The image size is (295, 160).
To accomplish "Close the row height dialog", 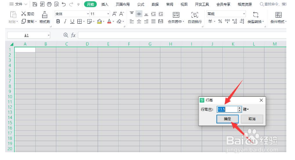I will point(261,100).
